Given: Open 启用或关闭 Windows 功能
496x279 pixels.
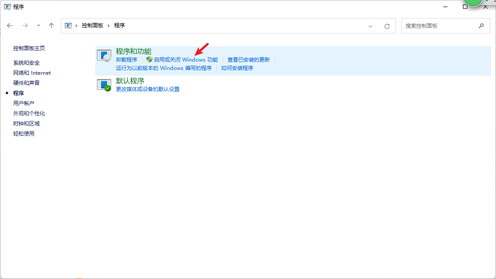Looking at the screenshot, I should pos(186,60).
